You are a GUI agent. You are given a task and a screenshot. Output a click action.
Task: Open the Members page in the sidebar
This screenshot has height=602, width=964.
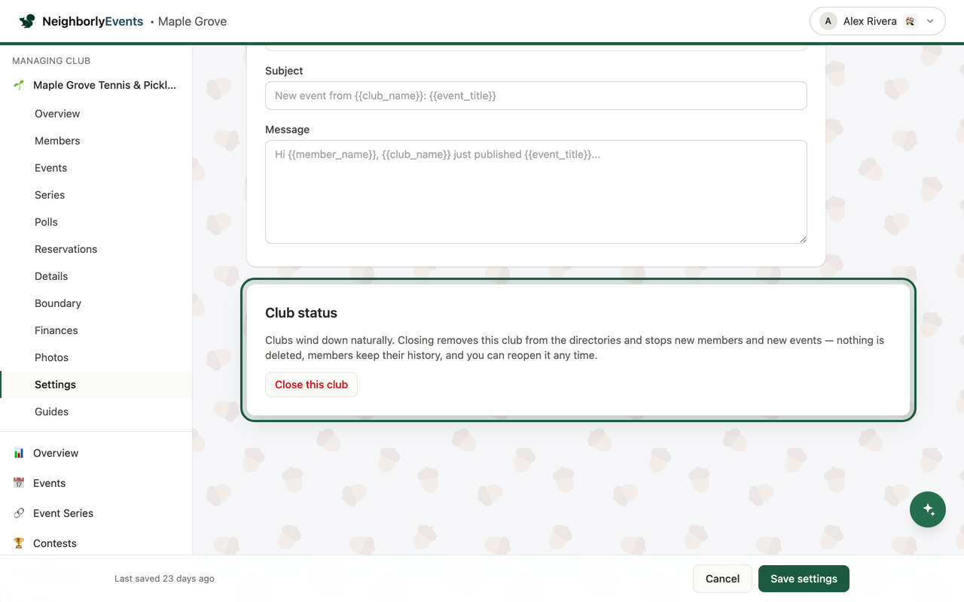(x=57, y=141)
